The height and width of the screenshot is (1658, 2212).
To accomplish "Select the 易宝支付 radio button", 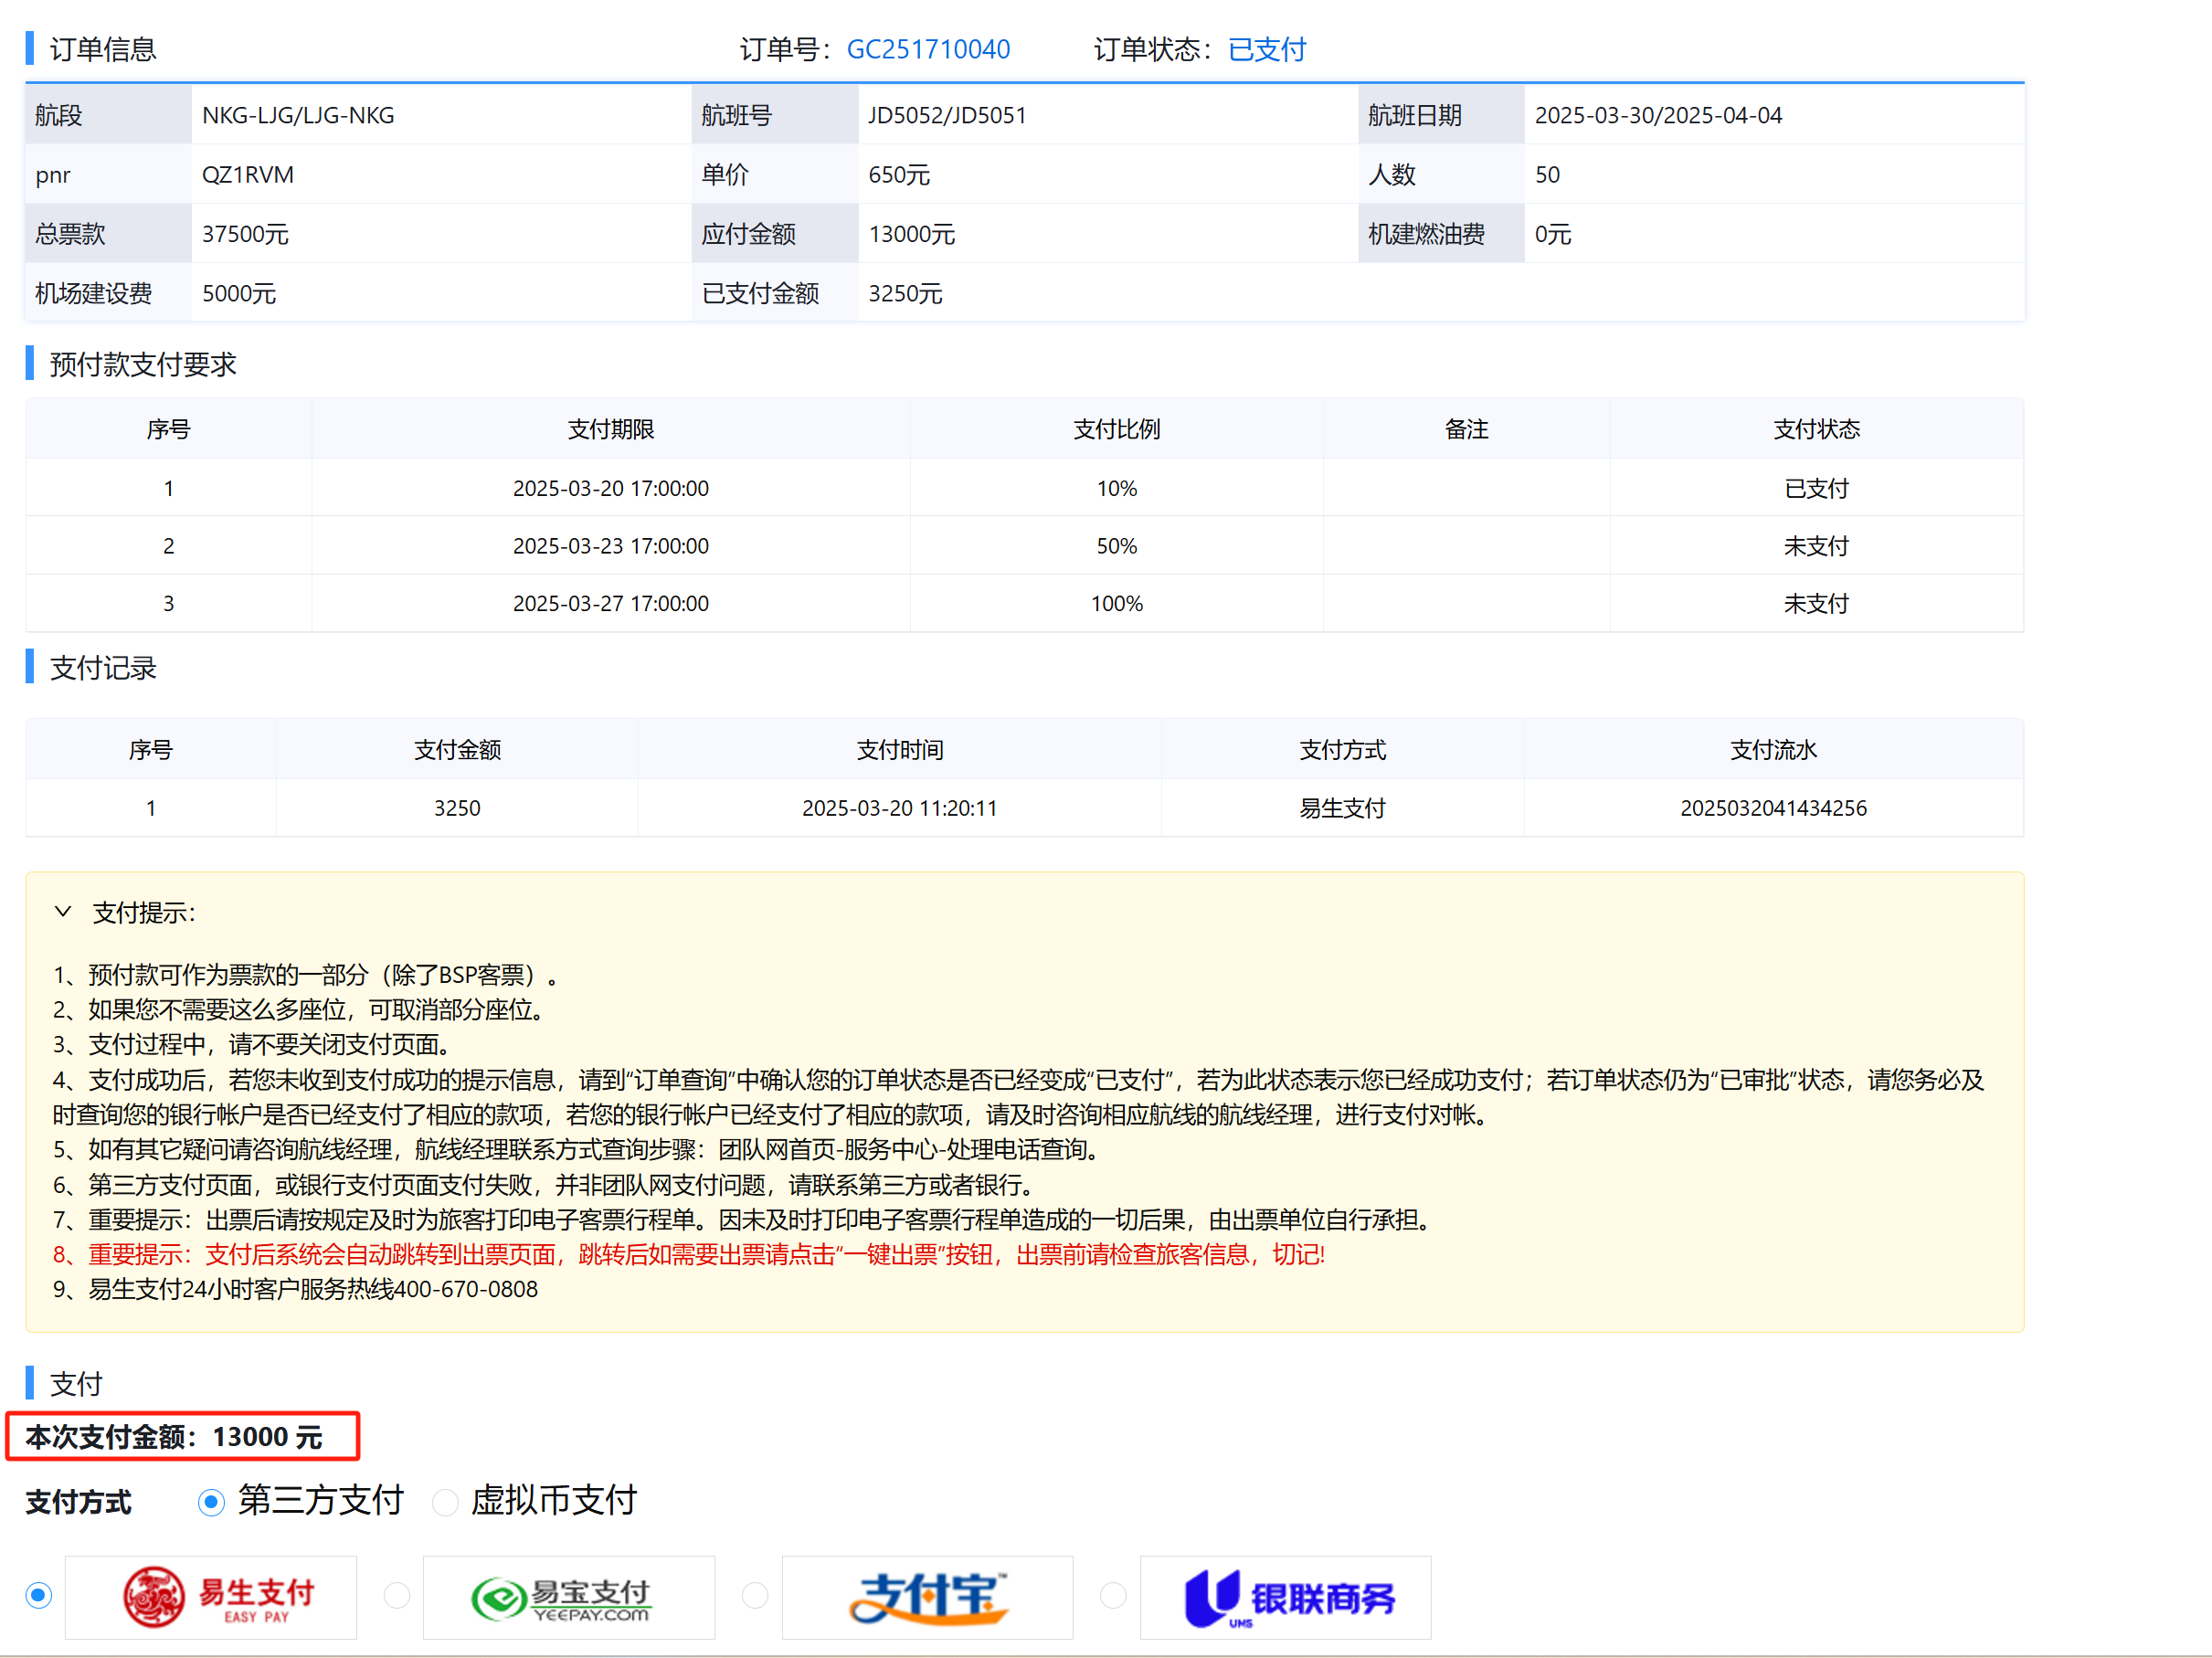I will pos(397,1595).
